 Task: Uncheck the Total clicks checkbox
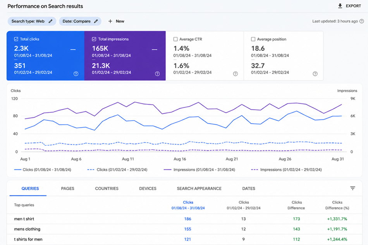coord(16,39)
